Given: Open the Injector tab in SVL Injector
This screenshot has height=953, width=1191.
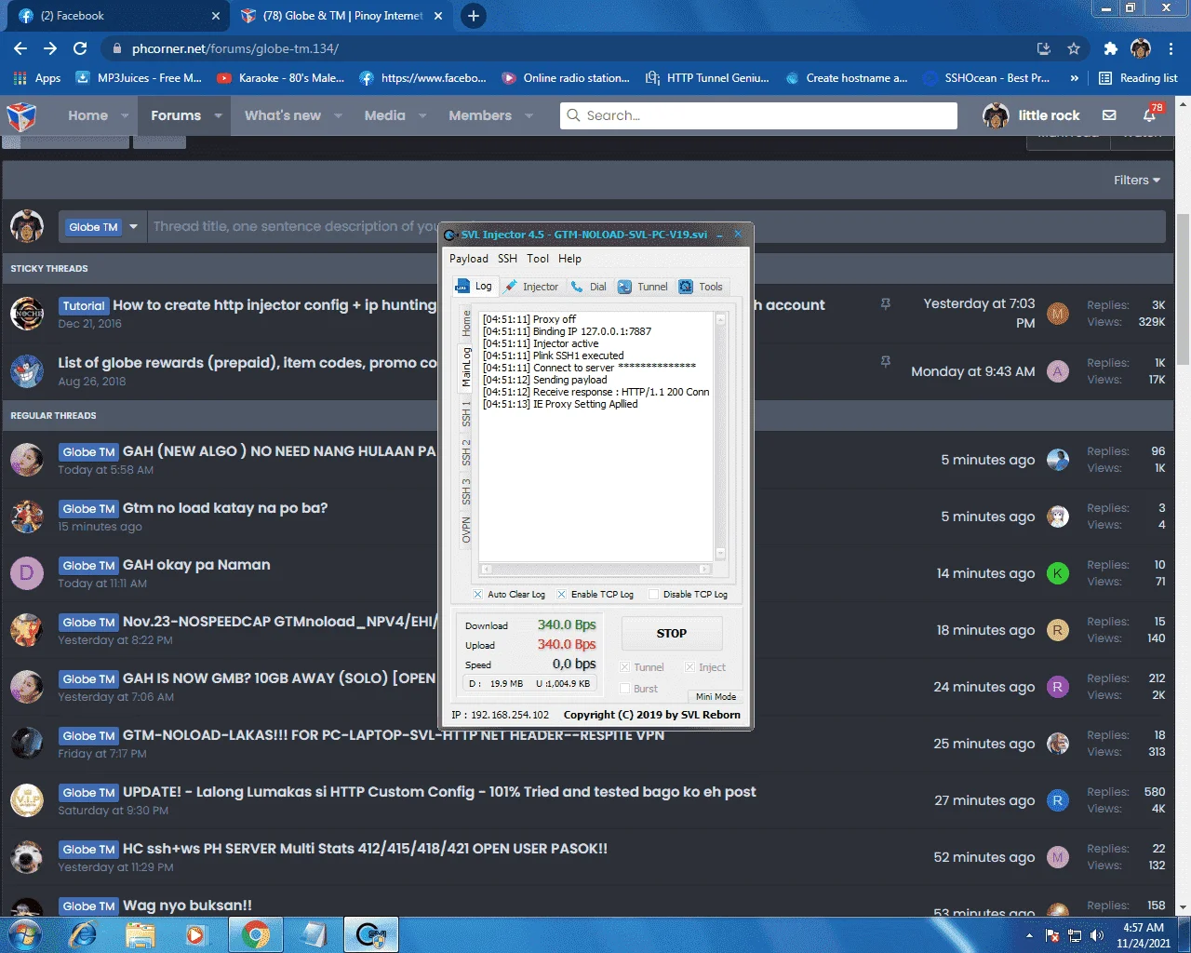Looking at the screenshot, I should 531,287.
